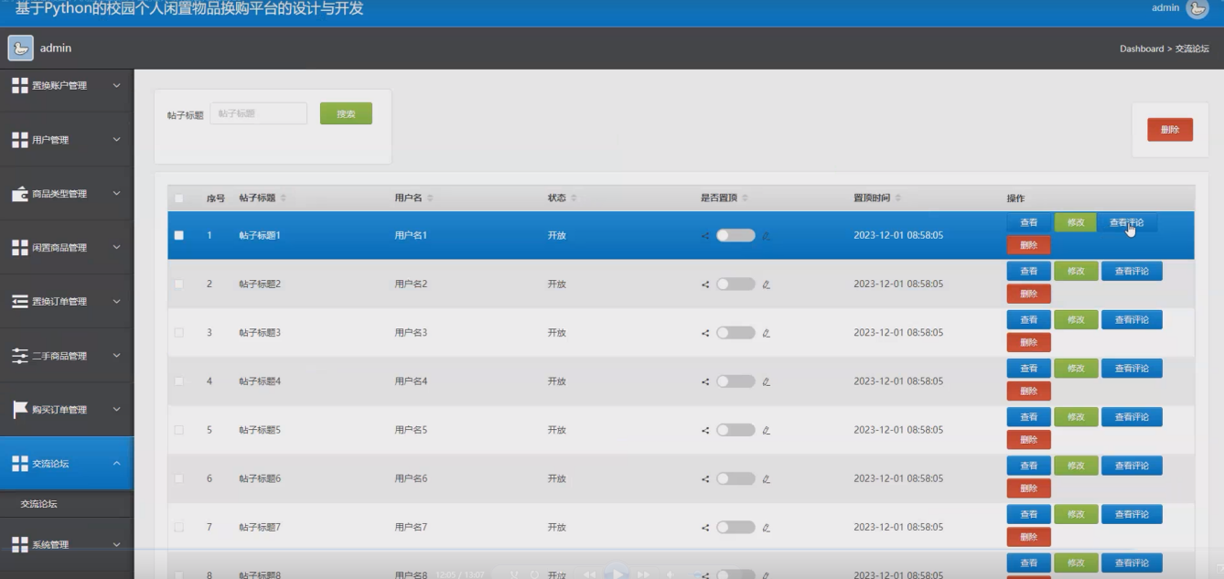
Task: Check the checkbox for row 帖子标题3
Action: point(179,332)
